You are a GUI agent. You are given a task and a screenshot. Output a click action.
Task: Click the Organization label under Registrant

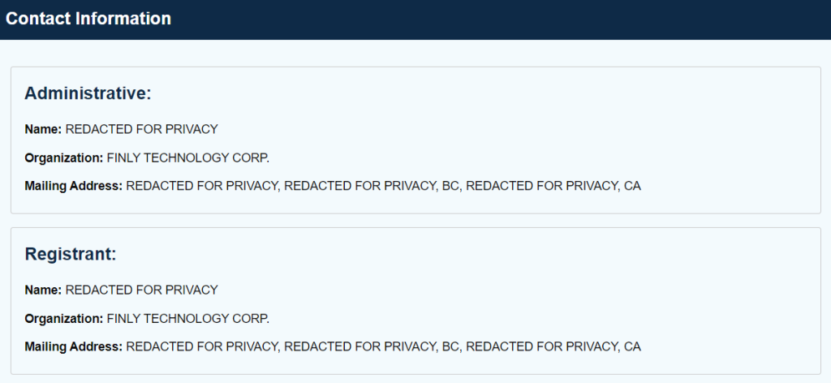pos(64,318)
